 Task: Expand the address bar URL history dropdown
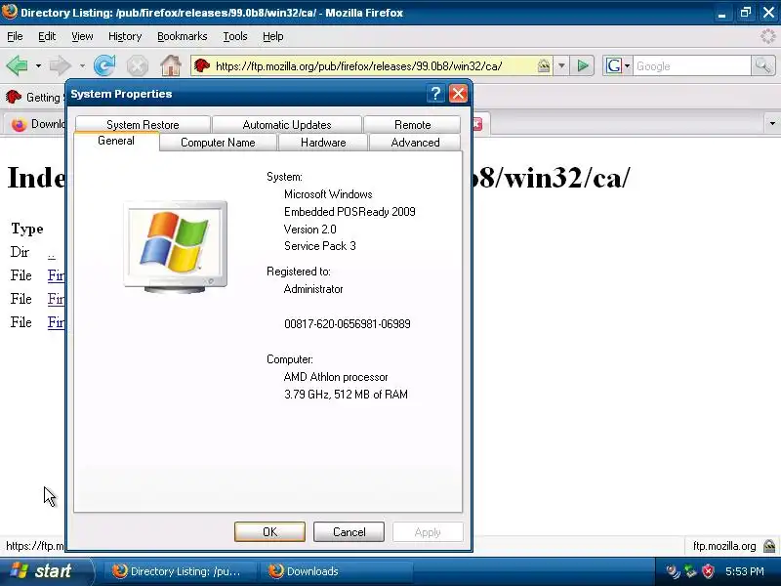[561, 65]
